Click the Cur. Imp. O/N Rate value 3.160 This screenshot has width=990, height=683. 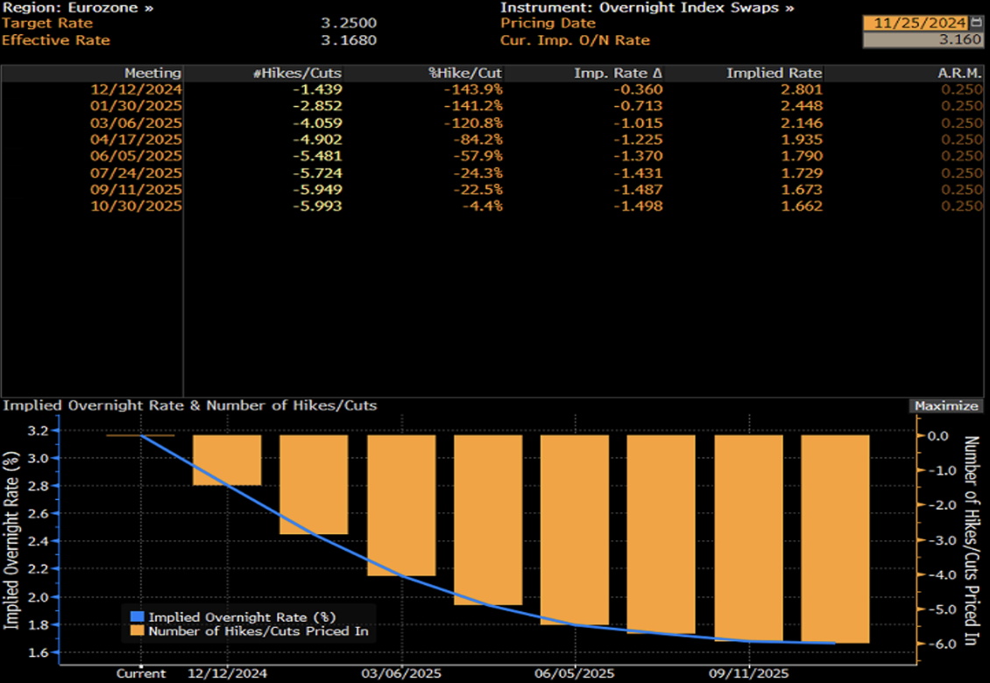coord(923,39)
